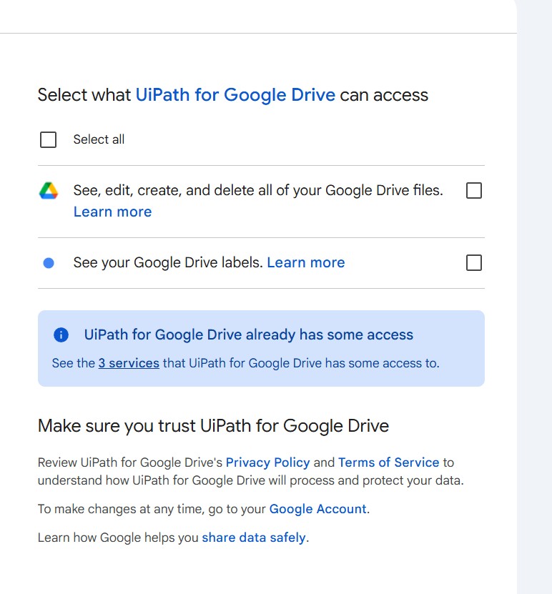Open Learn more under Drive files permission

112,212
